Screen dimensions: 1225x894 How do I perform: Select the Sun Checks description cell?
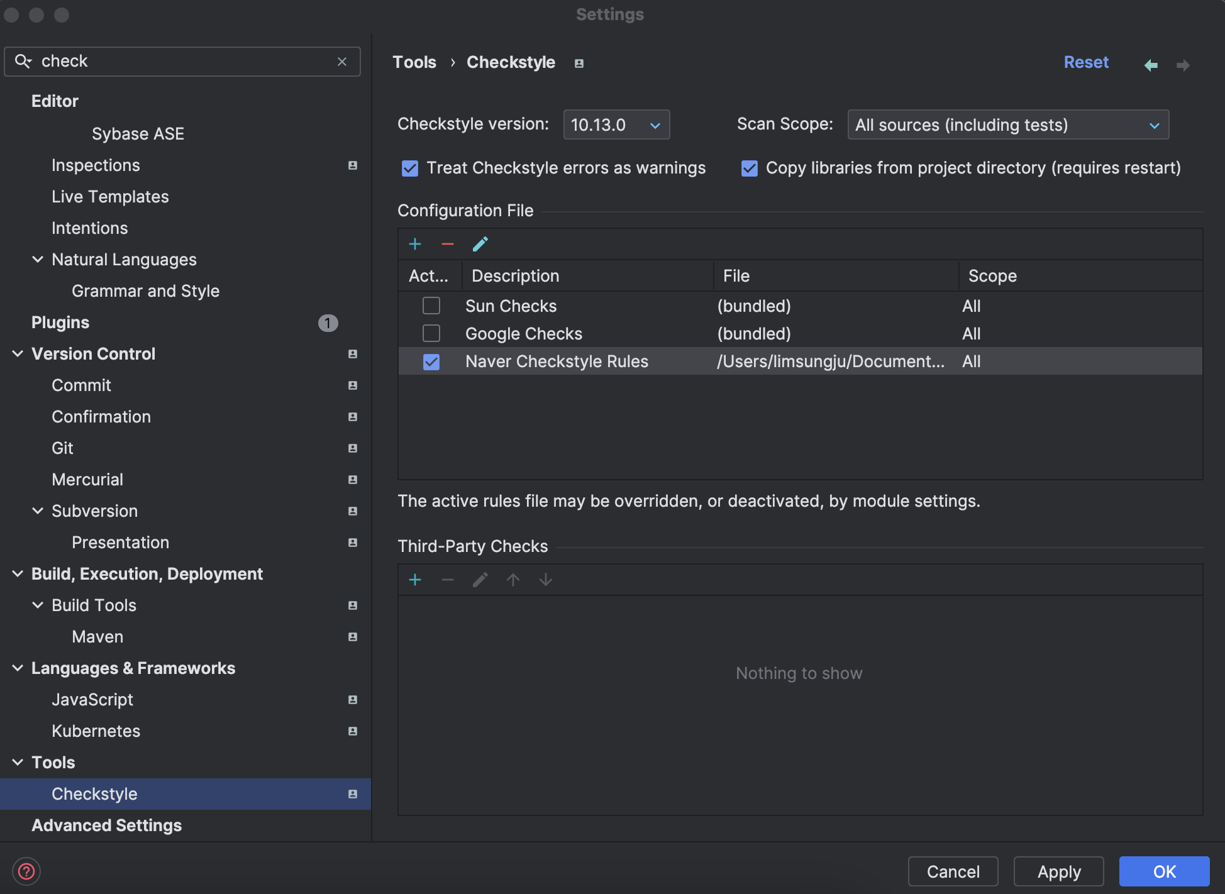(x=511, y=306)
